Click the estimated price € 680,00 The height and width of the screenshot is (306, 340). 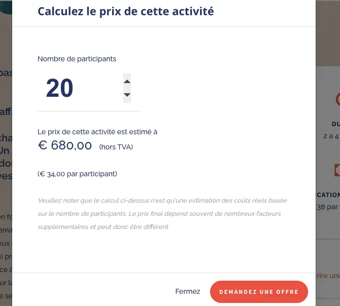pyautogui.click(x=65, y=146)
